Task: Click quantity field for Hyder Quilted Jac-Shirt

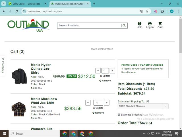Action: click(105, 70)
